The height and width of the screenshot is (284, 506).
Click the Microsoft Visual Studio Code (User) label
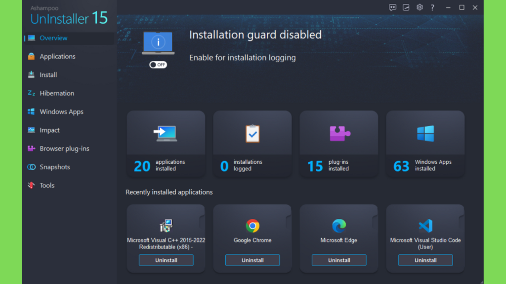coord(425,244)
